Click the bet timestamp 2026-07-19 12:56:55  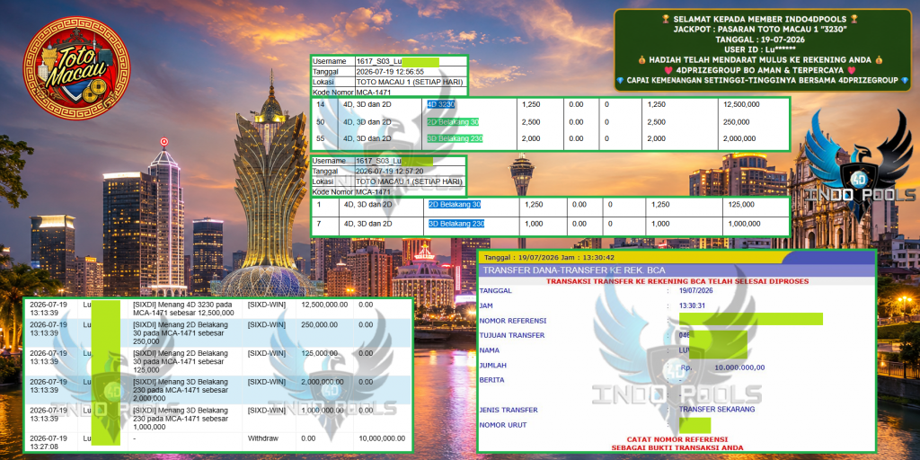point(390,72)
